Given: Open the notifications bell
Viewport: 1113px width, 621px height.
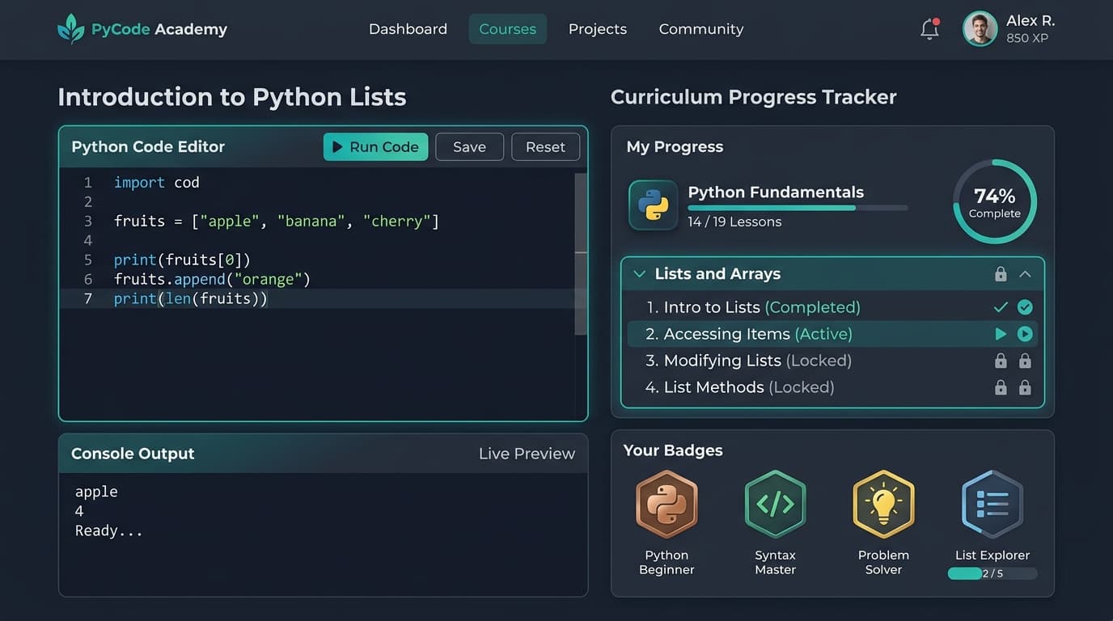Looking at the screenshot, I should tap(930, 29).
